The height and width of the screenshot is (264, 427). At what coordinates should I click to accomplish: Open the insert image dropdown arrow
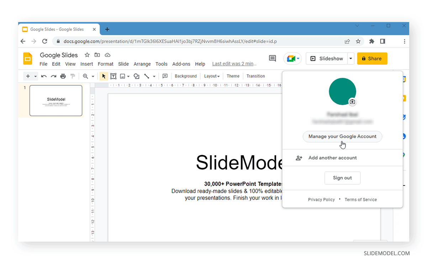128,76
